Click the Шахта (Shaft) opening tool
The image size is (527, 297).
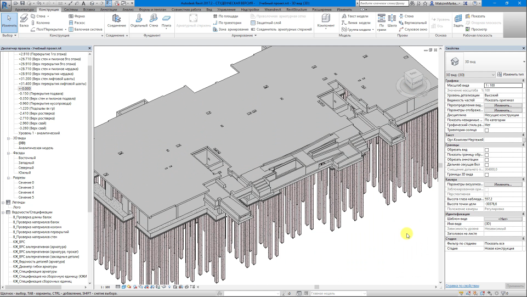pos(392,21)
